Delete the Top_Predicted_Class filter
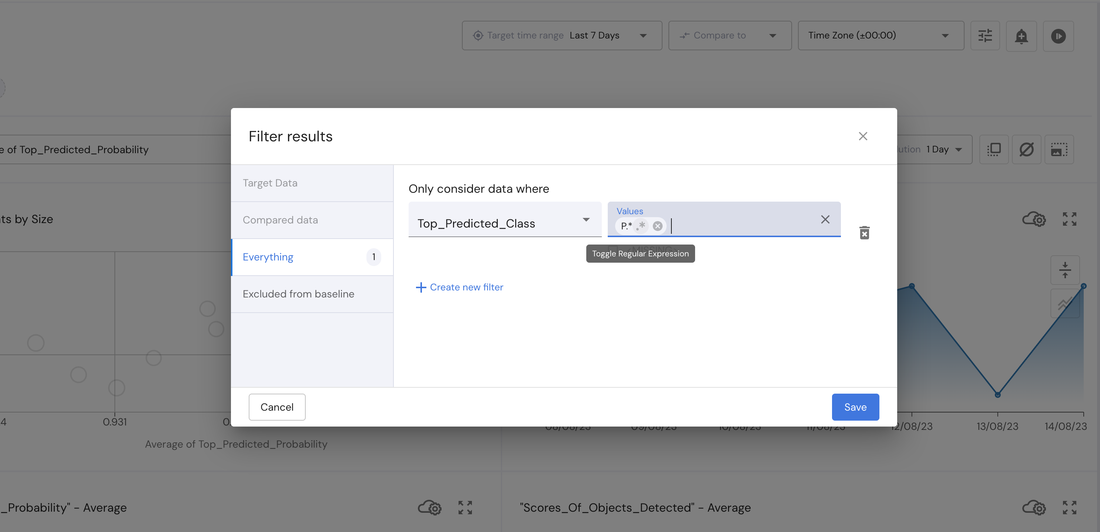The image size is (1100, 532). click(864, 233)
